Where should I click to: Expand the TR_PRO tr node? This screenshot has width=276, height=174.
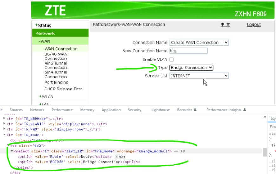coord(4,129)
